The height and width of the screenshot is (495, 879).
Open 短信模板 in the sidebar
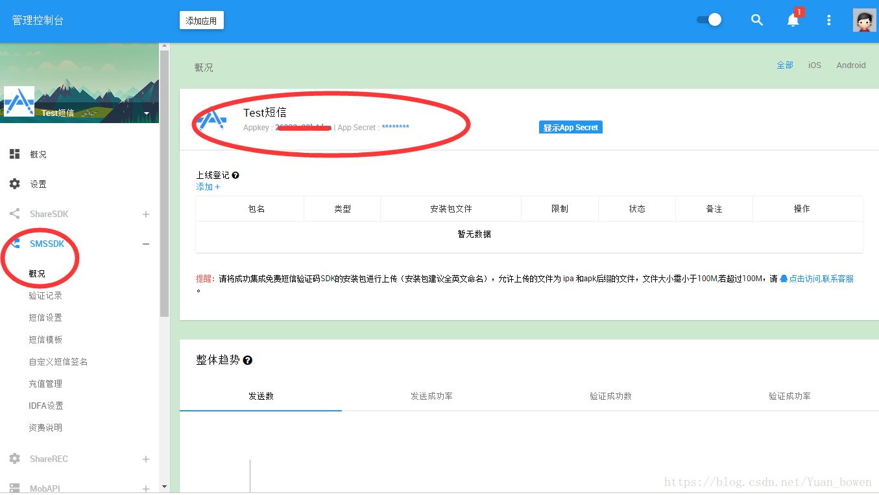tap(45, 340)
